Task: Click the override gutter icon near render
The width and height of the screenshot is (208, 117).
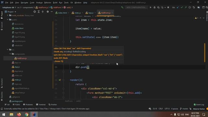Action: click(60, 80)
